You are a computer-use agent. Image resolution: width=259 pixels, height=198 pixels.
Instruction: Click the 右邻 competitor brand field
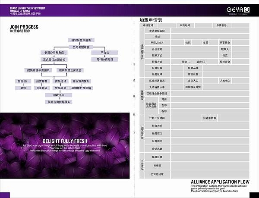[x=210, y=111]
